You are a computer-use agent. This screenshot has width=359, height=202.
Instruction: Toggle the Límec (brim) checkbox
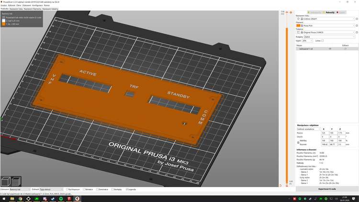click(322, 41)
